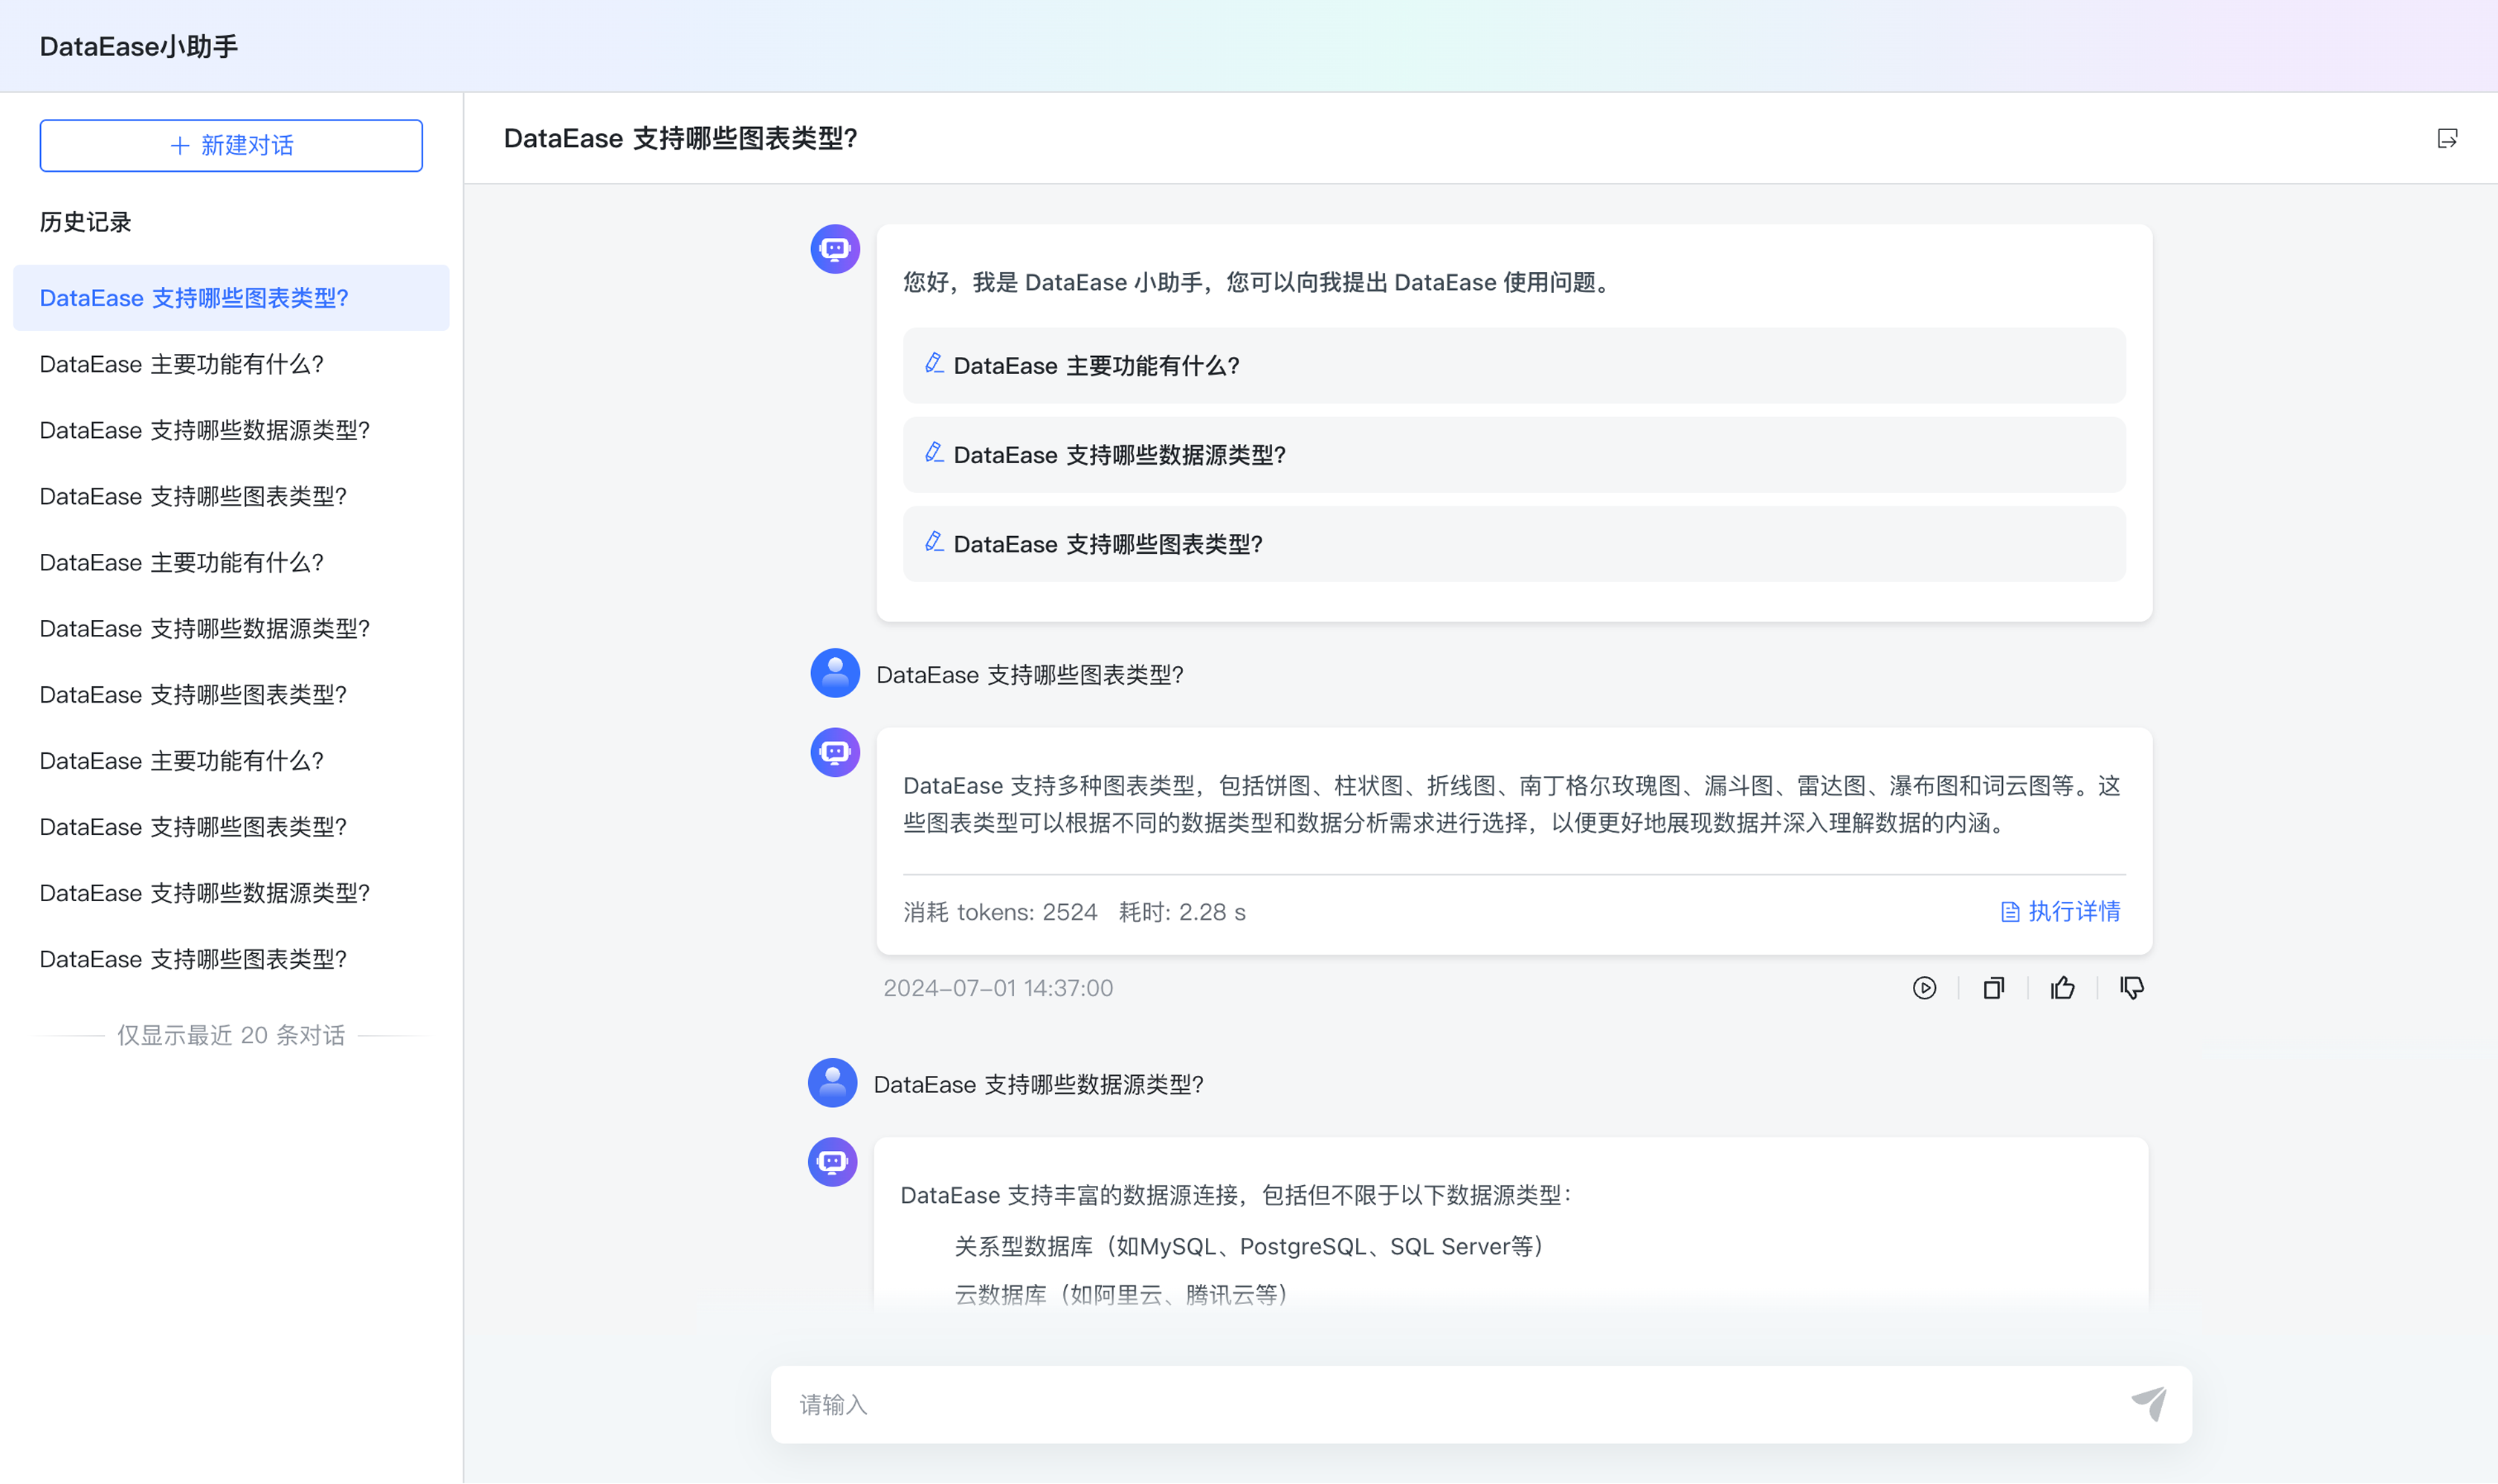The image size is (2498, 1484).
Task: Give a thumbs up to the assistant's answer
Action: (2063, 987)
